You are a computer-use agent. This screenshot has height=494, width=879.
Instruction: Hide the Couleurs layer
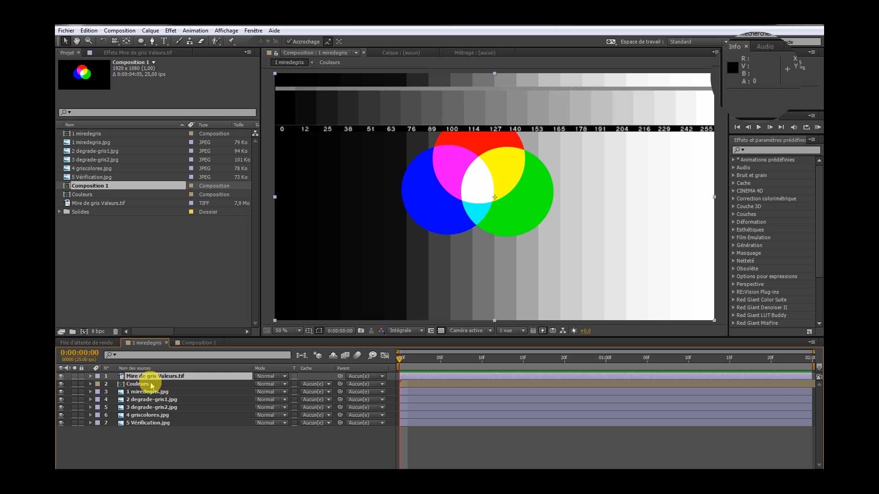point(61,384)
